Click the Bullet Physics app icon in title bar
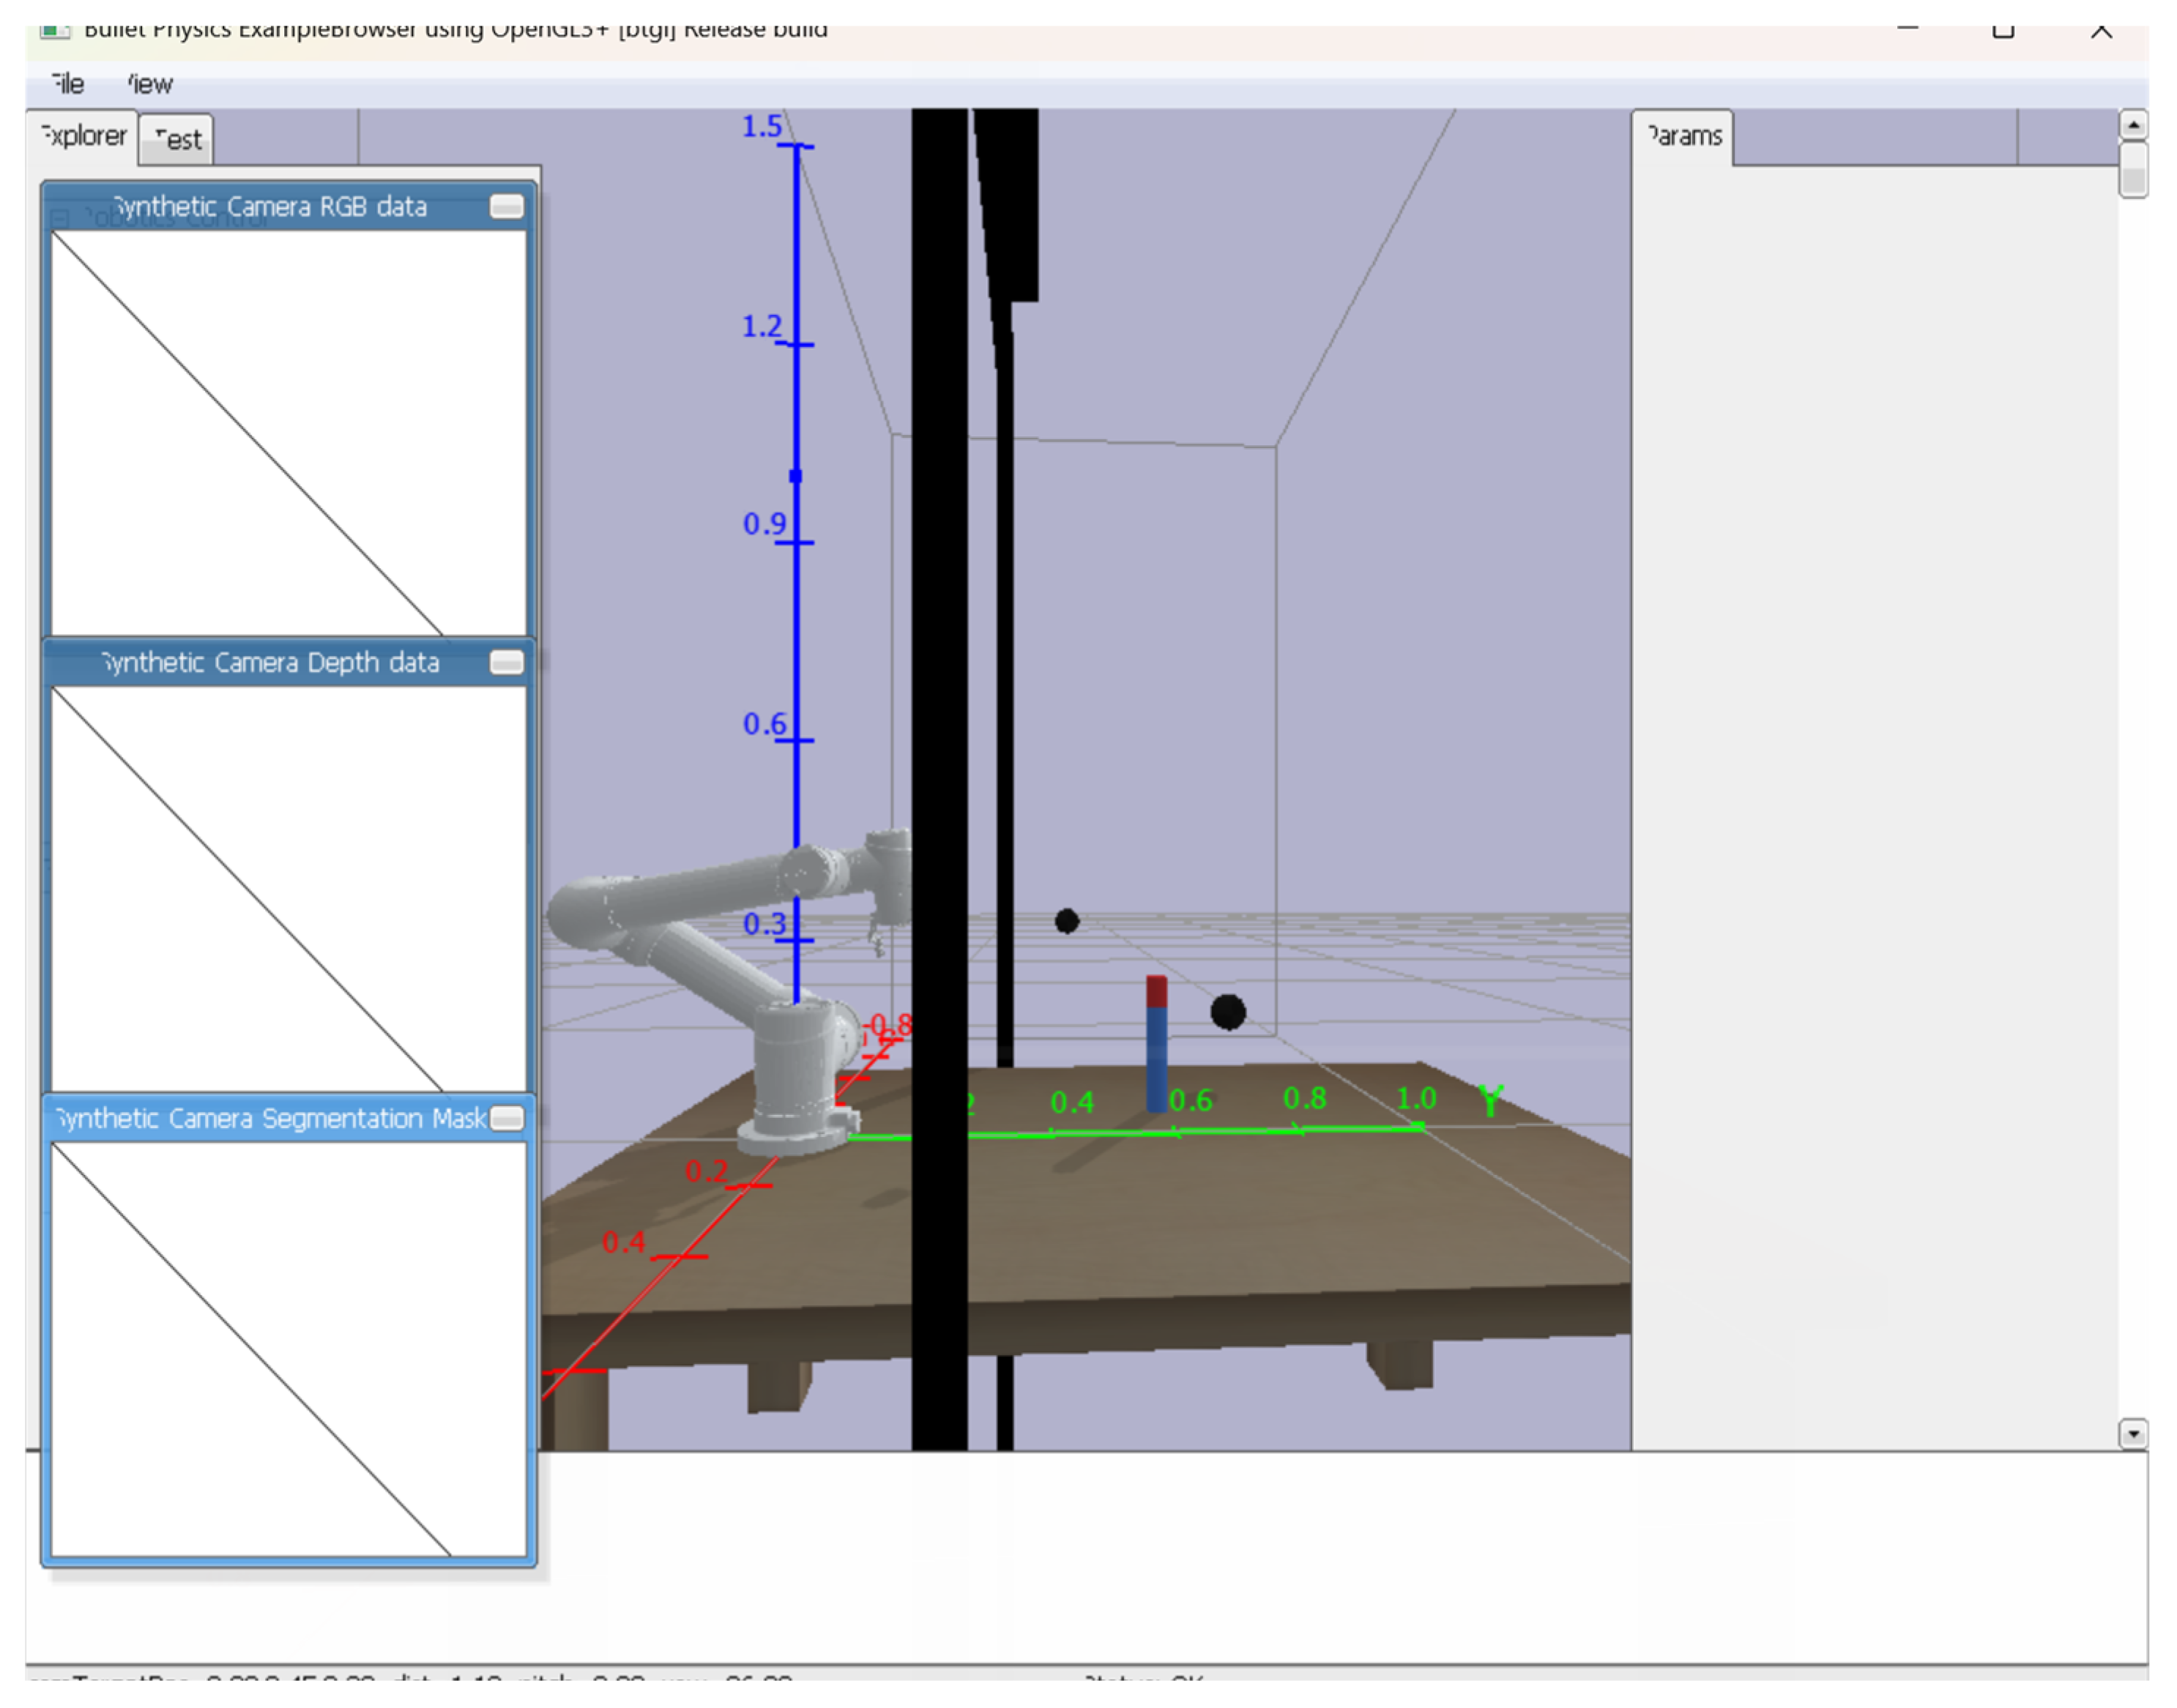This screenshot has width=2177, height=1708. coord(55,30)
